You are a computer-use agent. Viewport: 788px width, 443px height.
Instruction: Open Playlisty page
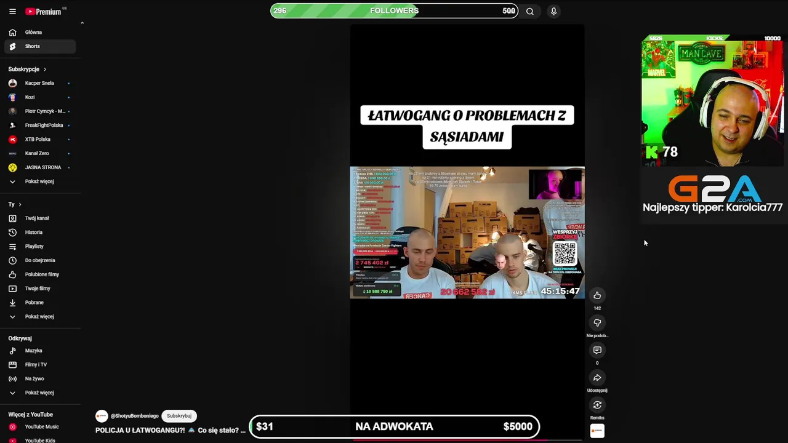tap(41, 246)
